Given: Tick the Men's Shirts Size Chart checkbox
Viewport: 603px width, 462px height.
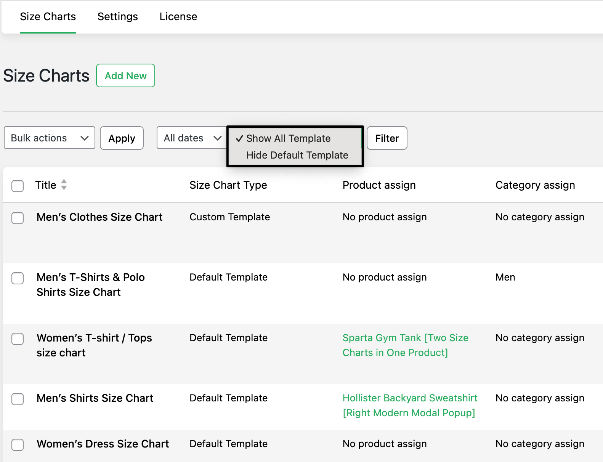Looking at the screenshot, I should pyautogui.click(x=18, y=399).
